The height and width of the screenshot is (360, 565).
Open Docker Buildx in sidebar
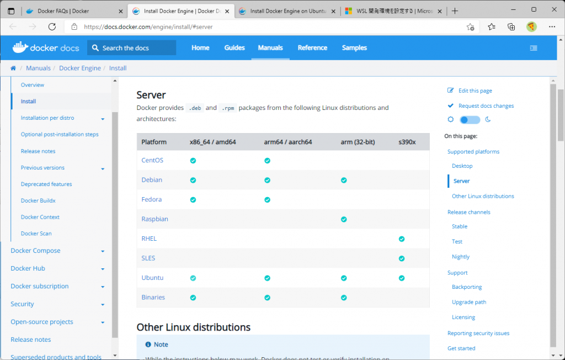(38, 200)
